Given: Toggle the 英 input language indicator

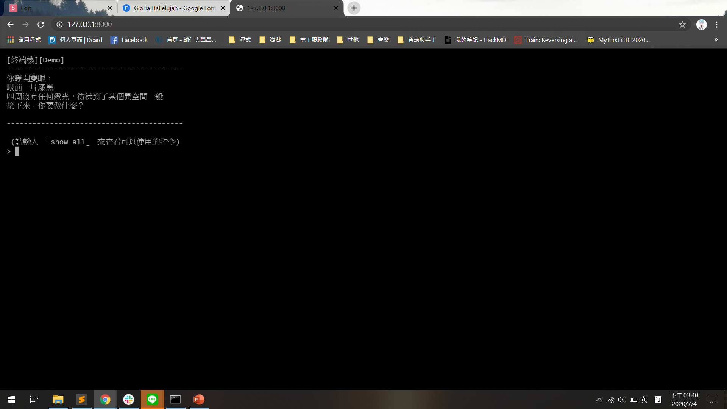Looking at the screenshot, I should 644,400.
